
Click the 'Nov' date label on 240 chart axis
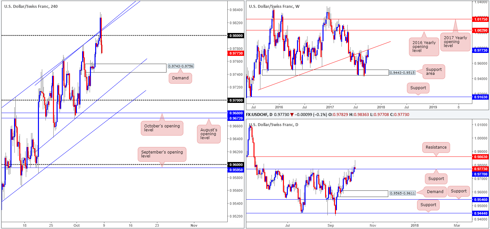coord(194,225)
